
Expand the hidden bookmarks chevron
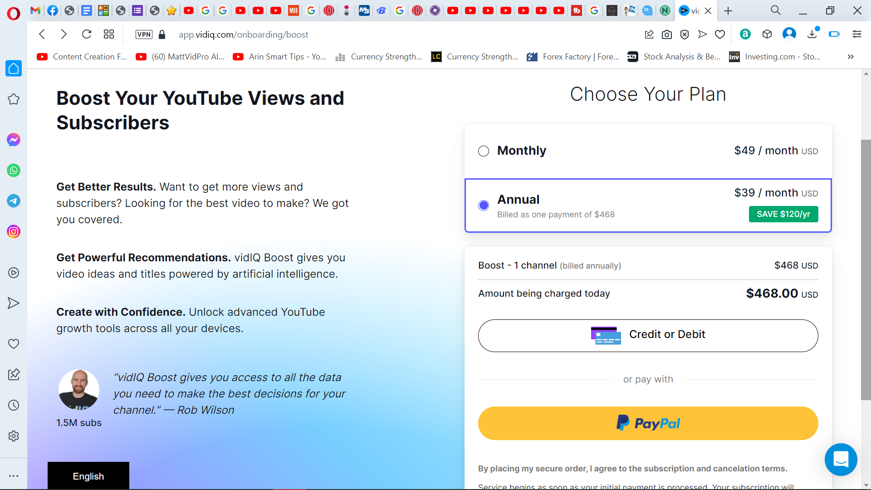(x=851, y=57)
